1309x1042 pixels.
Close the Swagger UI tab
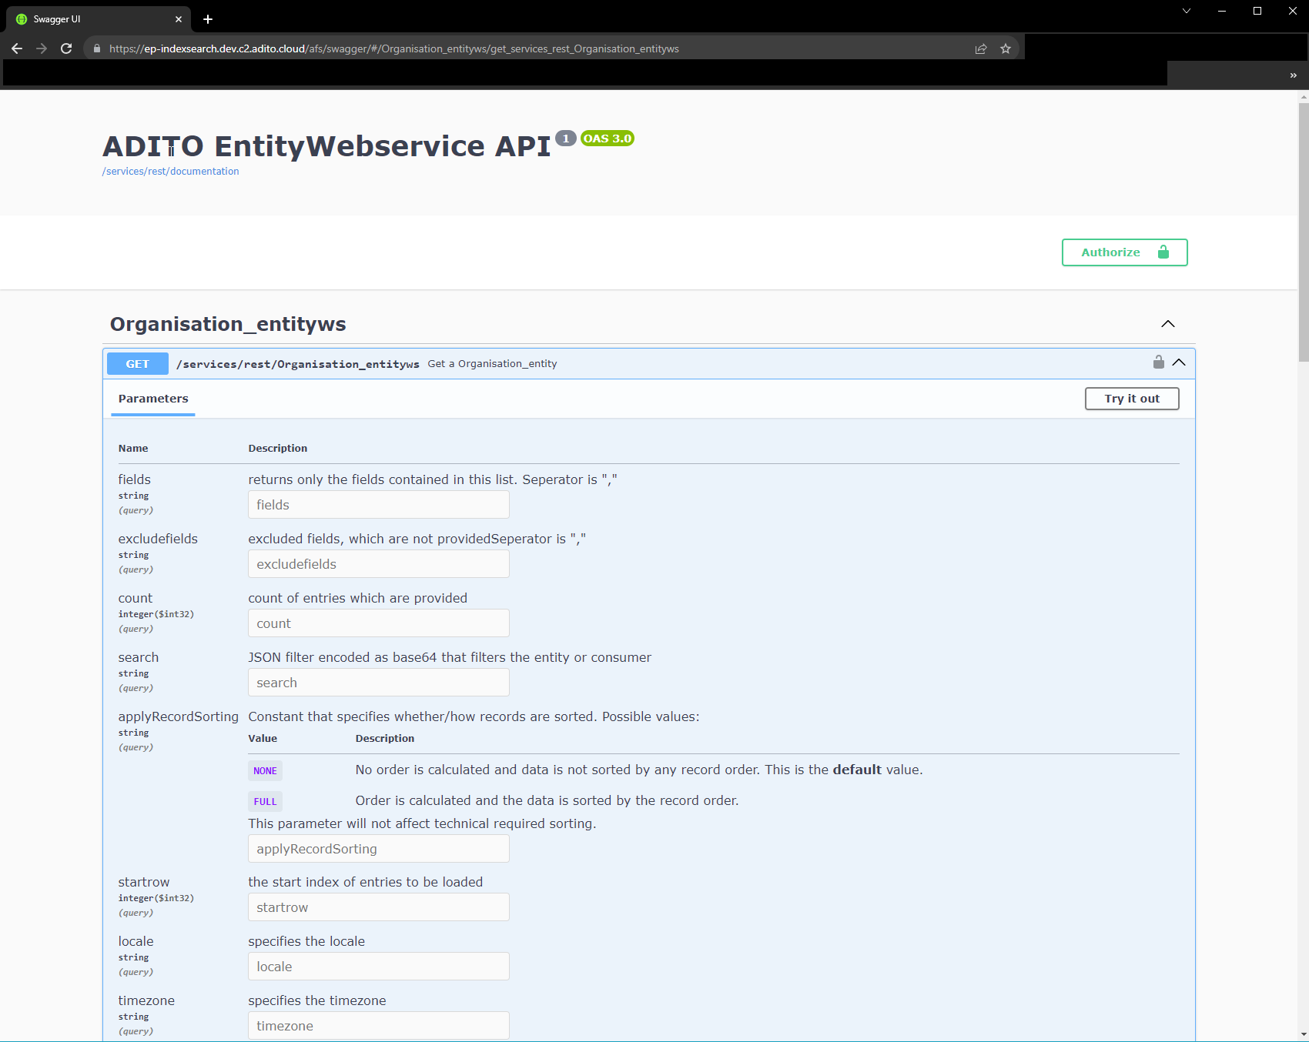tap(179, 19)
